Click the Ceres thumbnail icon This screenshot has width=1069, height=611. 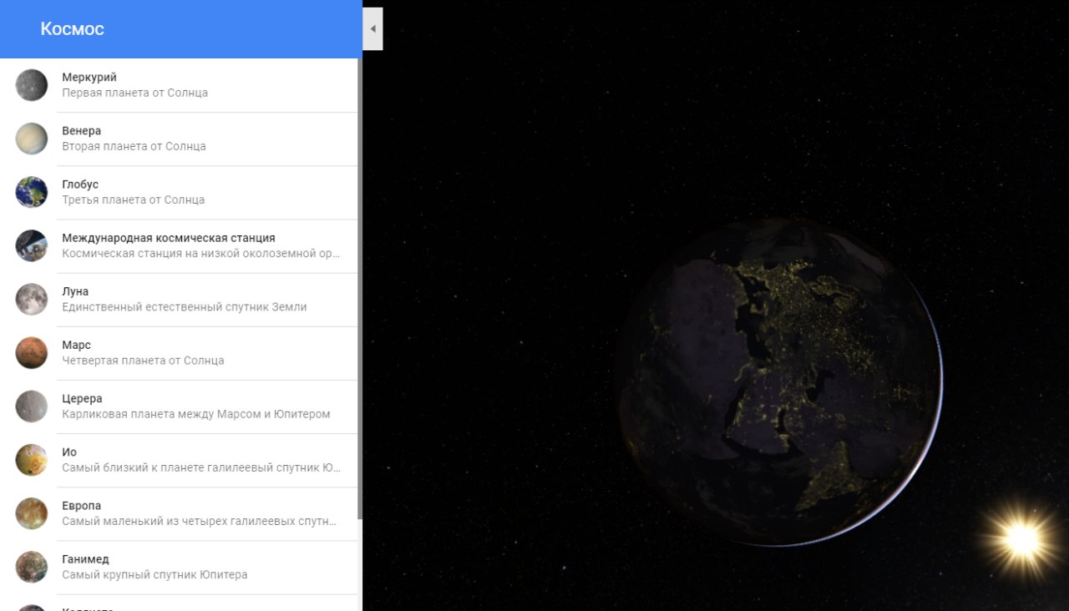click(32, 406)
